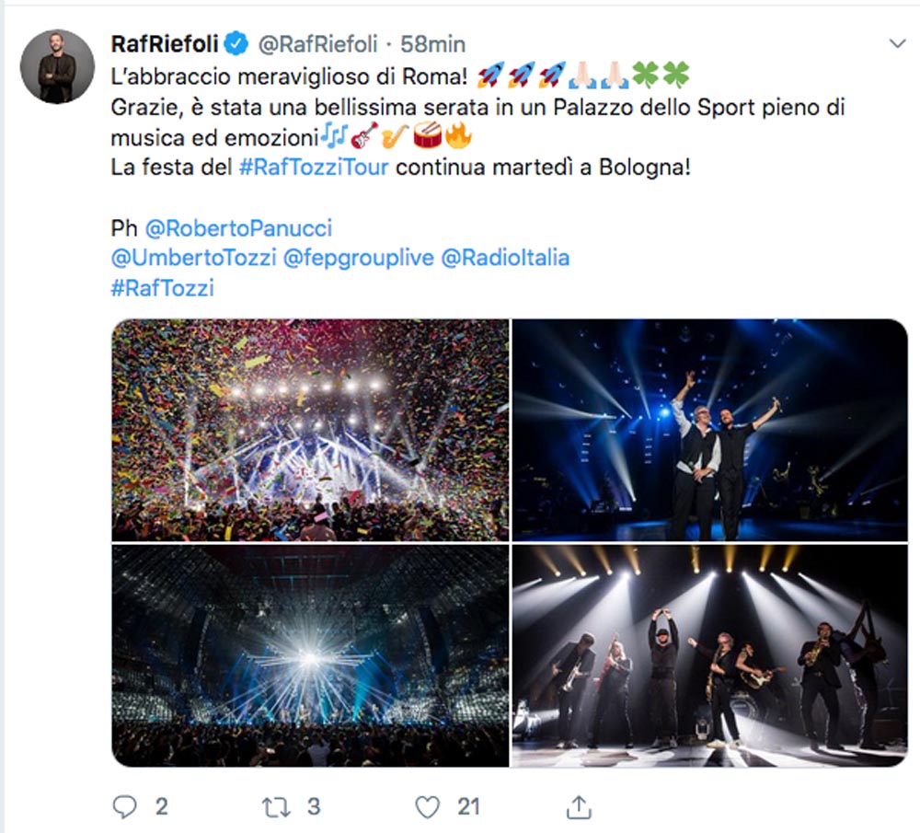Open the 58min timestamp link

tap(433, 44)
